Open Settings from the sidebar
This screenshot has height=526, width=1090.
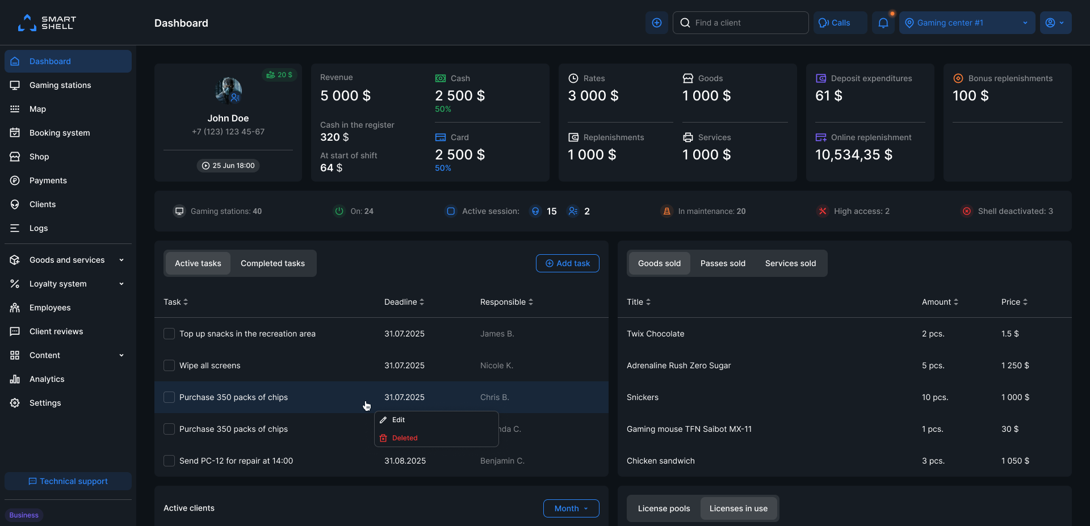tap(45, 403)
